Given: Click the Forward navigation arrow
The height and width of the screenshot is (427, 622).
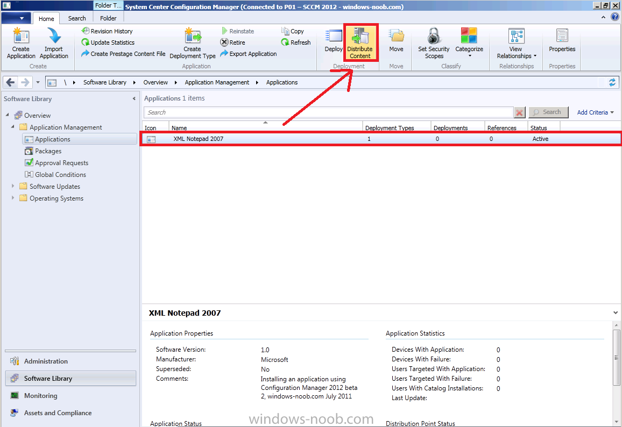Looking at the screenshot, I should tap(25, 82).
